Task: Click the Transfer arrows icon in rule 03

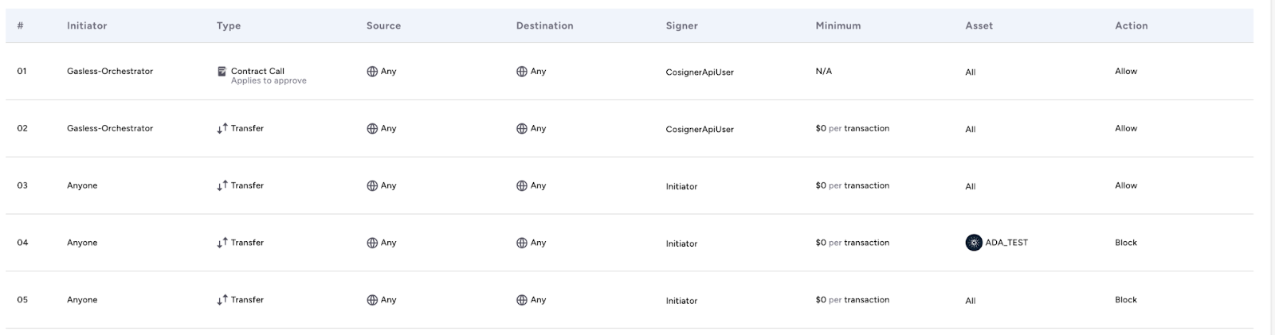Action: (222, 185)
